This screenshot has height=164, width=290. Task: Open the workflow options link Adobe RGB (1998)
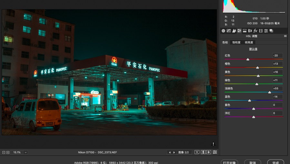coord(116,162)
